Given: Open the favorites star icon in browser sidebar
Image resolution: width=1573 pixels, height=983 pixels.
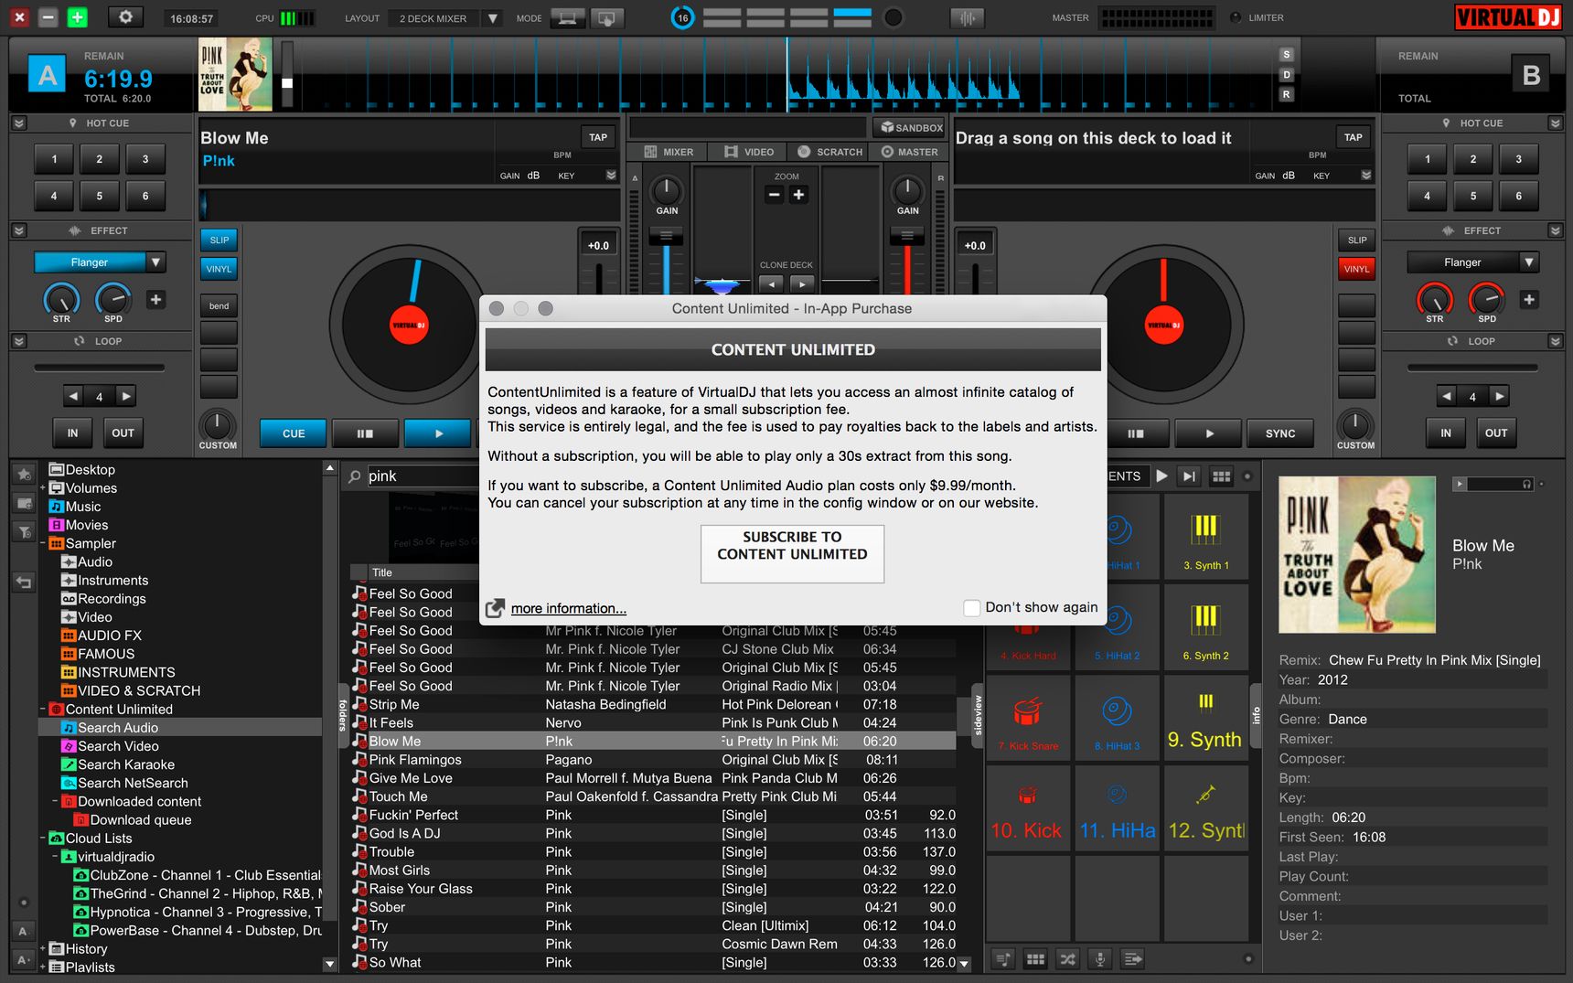Looking at the screenshot, I should 25,474.
